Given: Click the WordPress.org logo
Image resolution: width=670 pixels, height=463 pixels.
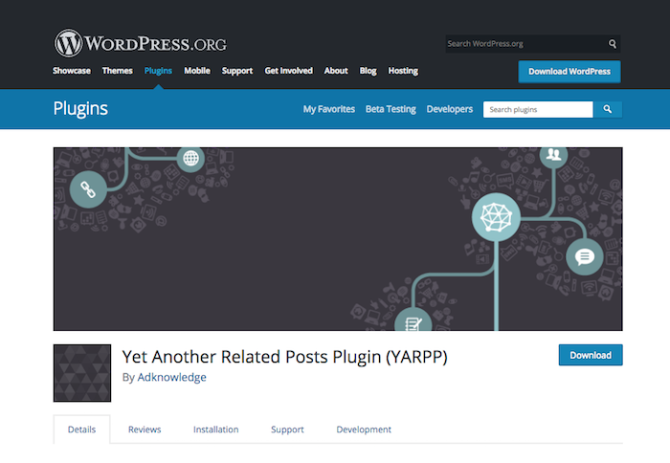Looking at the screenshot, I should point(140,43).
